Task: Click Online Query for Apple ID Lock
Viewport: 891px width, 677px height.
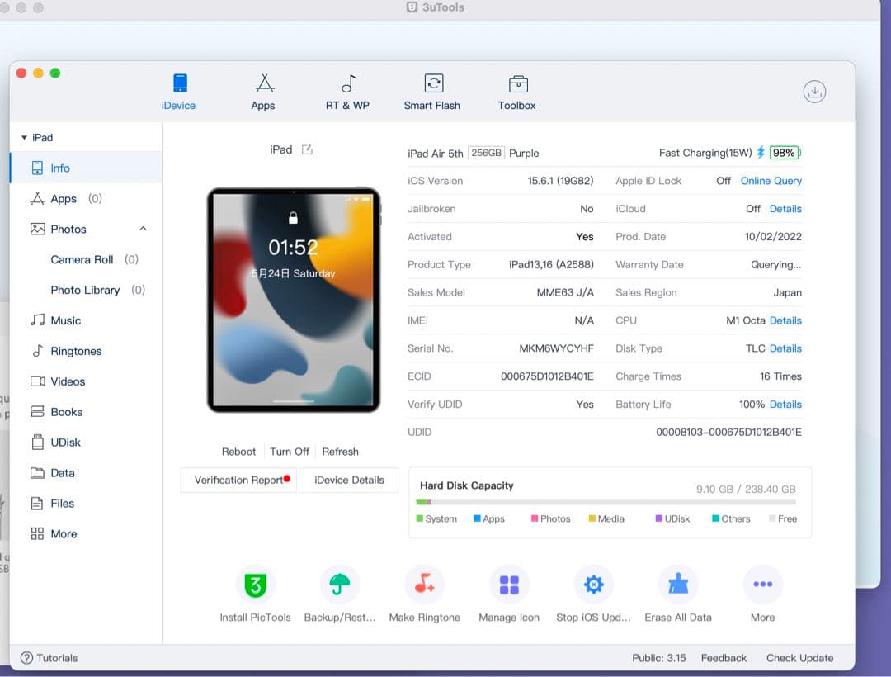Action: (x=771, y=181)
